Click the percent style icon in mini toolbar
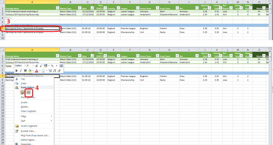 52,66
